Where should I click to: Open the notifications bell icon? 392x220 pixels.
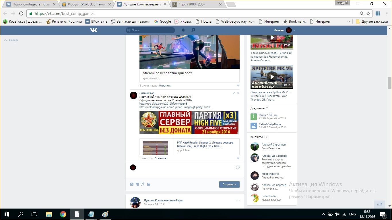click(x=183, y=30)
